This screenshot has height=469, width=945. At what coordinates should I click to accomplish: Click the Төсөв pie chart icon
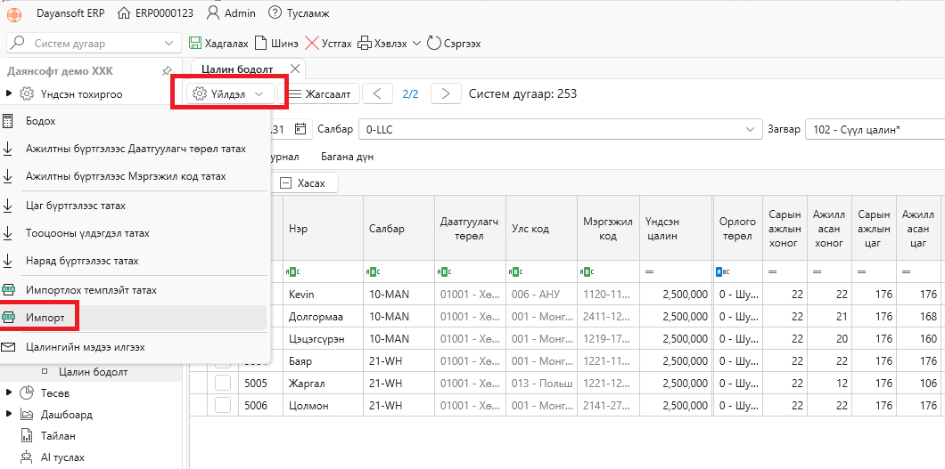(26, 392)
